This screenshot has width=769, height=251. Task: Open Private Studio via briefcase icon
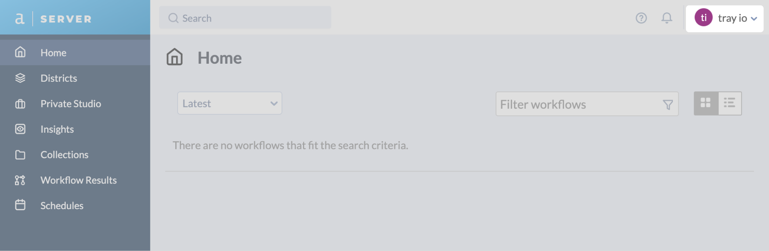click(x=20, y=103)
